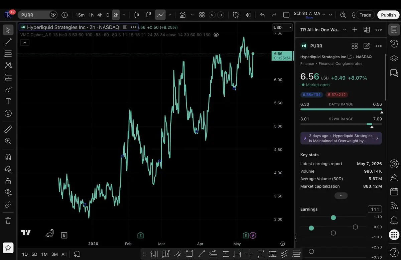Select the 2h timeframe
This screenshot has width=401, height=260.
(116, 15)
